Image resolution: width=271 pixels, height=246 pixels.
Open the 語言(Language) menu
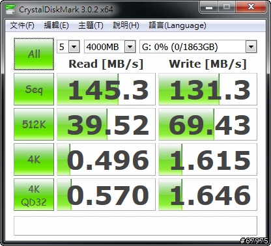click(x=177, y=25)
